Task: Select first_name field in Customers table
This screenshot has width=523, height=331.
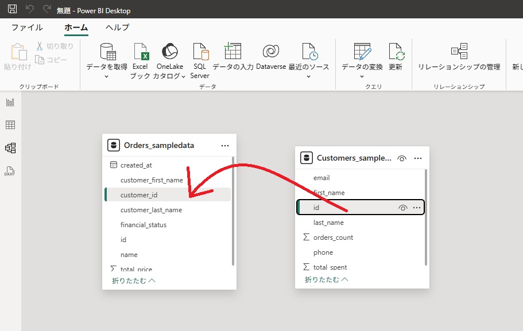Action: click(x=361, y=193)
